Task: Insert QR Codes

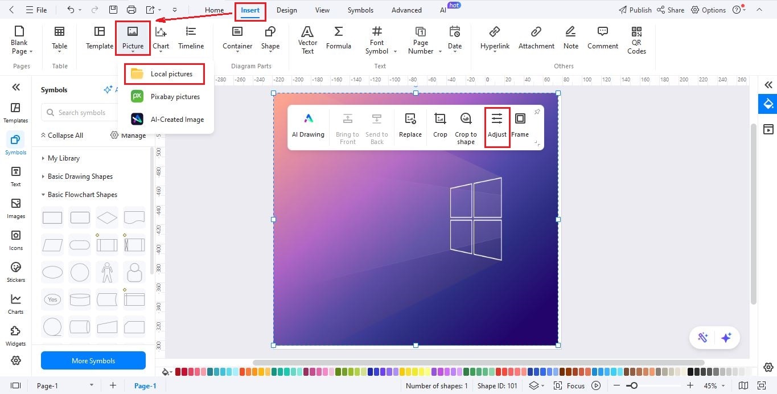Action: (x=636, y=40)
